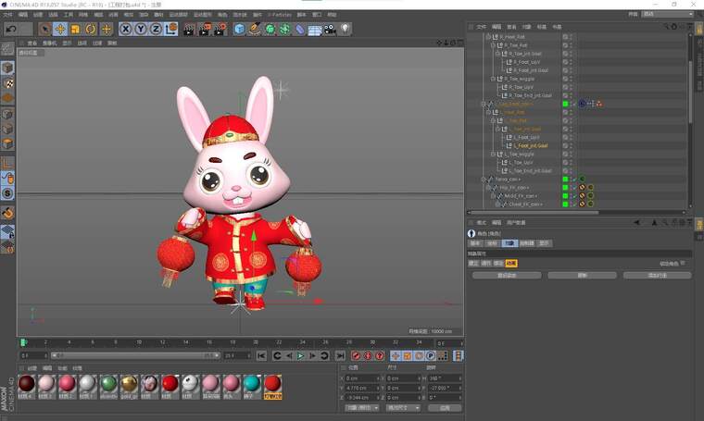Image resolution: width=704 pixels, height=421 pixels.
Task: Click the Enable Axis L-shaped icon
Action: pyautogui.click(x=7, y=163)
